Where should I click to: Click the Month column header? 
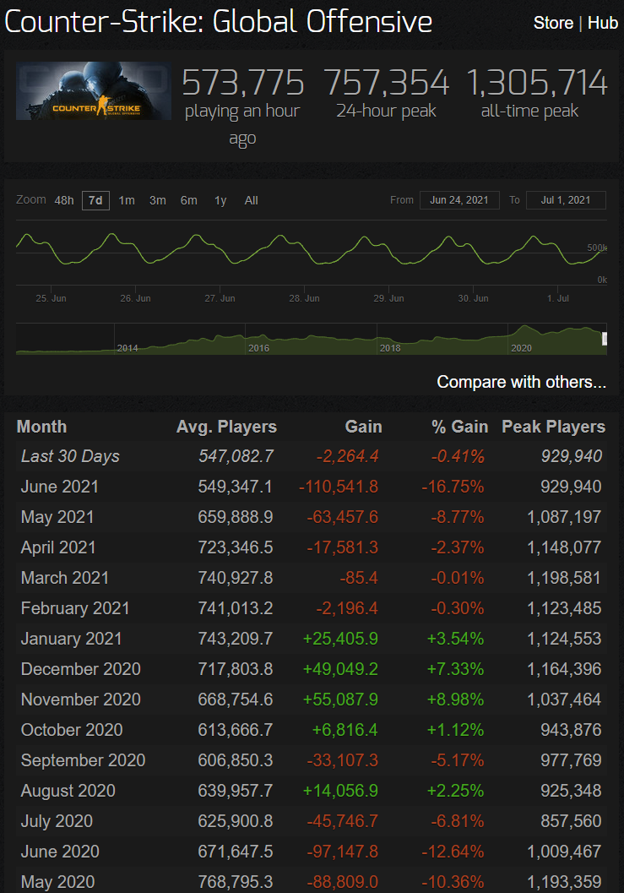point(41,427)
